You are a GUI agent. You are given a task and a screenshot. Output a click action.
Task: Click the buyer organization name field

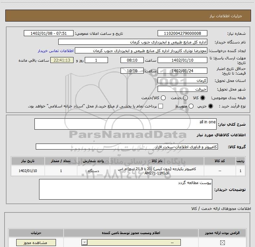coord(133,42)
